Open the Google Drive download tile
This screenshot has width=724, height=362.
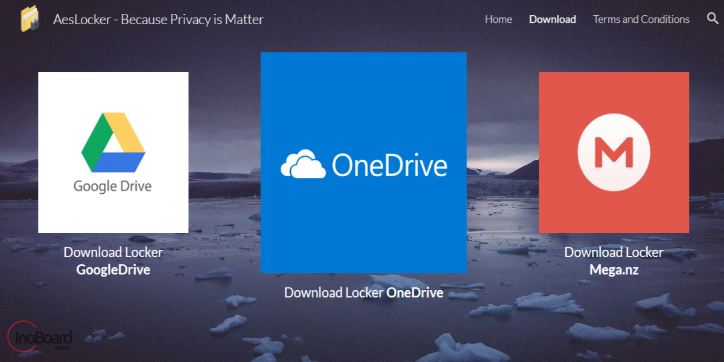pos(113,152)
